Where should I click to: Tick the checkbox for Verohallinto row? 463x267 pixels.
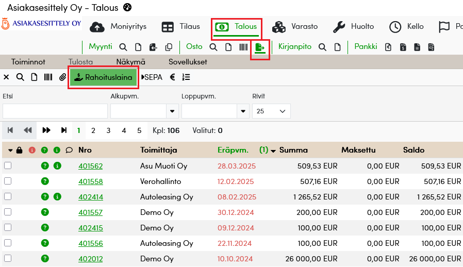coord(8,181)
